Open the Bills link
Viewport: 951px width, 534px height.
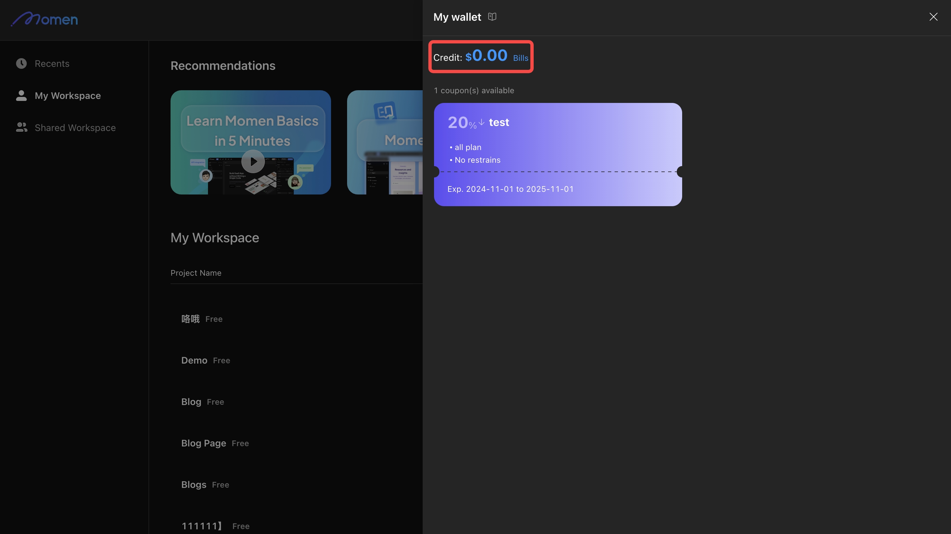click(521, 58)
